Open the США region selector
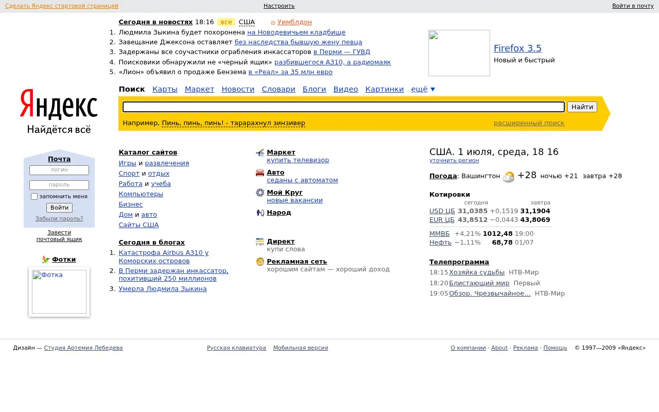Viewport: 659px width, 412px height. pyautogui.click(x=247, y=22)
